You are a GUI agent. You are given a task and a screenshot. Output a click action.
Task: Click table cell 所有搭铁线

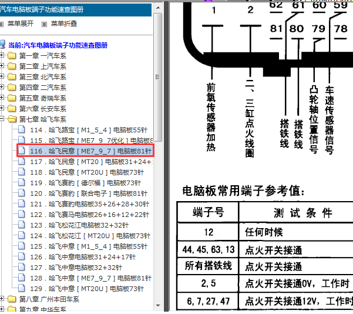(209, 266)
